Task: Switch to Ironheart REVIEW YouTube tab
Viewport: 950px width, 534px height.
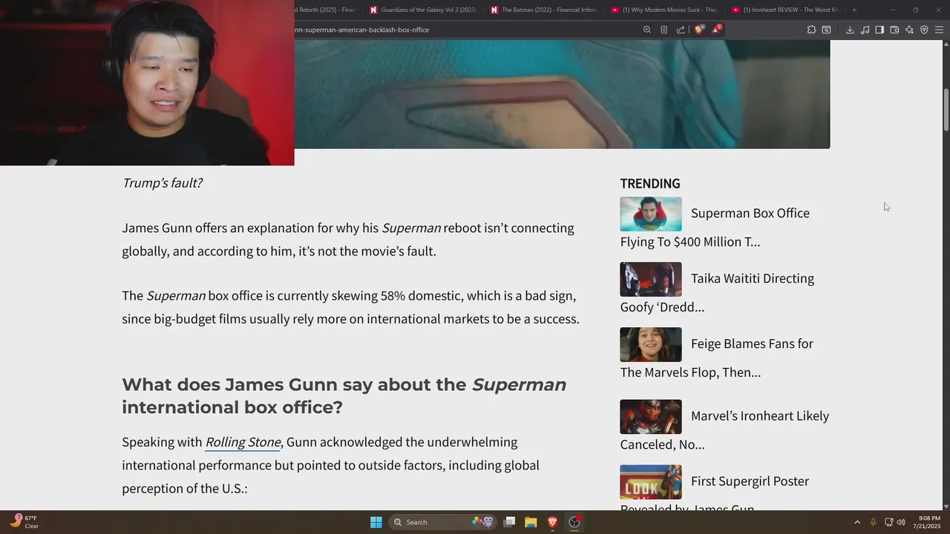Action: (785, 10)
